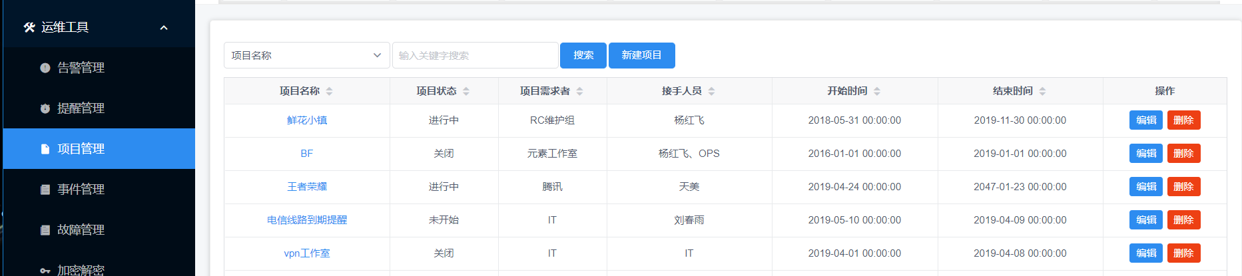The width and height of the screenshot is (1242, 276).
Task: Select the 杨红飞、OPS assignee cell
Action: click(x=689, y=154)
